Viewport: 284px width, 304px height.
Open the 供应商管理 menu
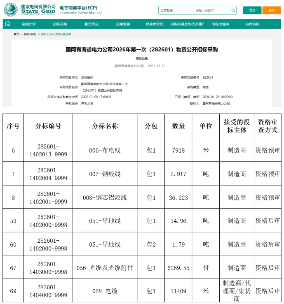[x=155, y=24]
